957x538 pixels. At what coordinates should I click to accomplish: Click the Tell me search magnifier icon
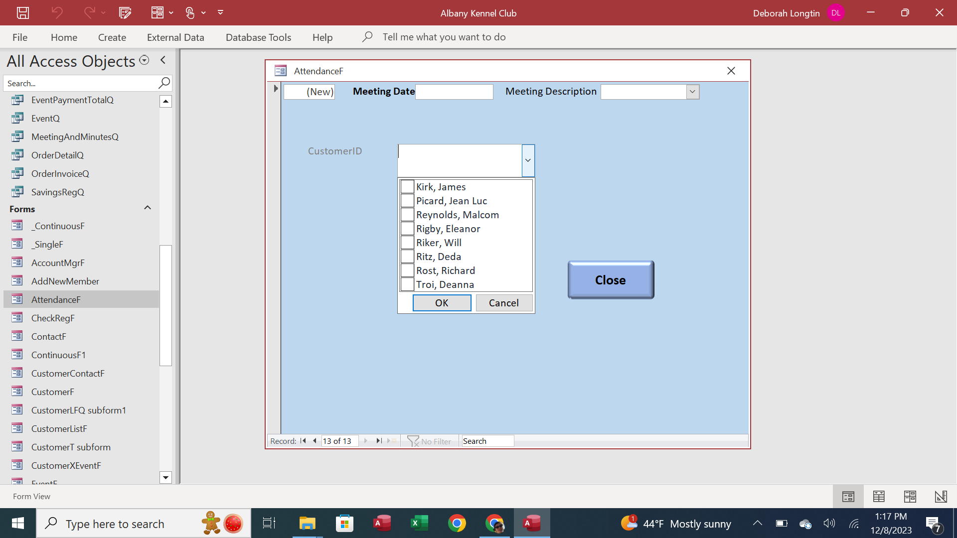click(367, 37)
